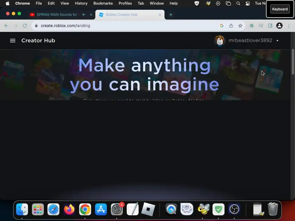Open the Window menu
Image resolution: width=295 pixels, height=221 pixels.
[157, 3]
